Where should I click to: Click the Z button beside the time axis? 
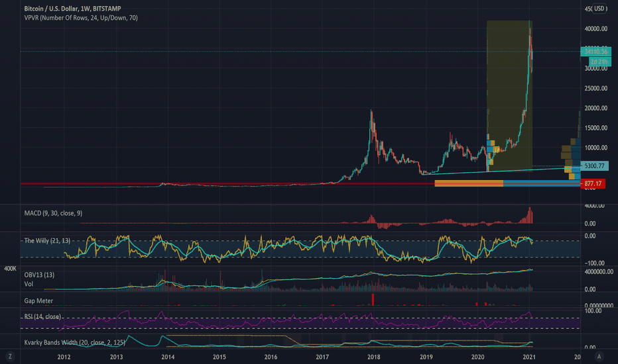[10, 357]
